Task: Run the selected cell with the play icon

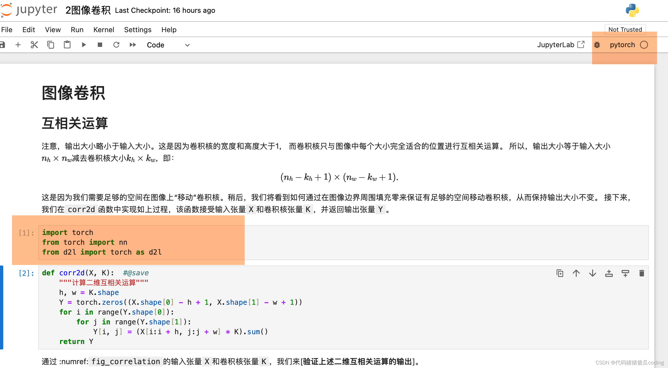Action: 84,45
